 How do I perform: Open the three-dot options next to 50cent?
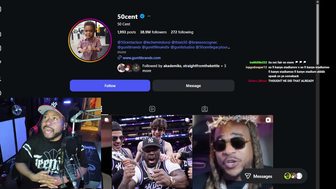click(x=149, y=16)
